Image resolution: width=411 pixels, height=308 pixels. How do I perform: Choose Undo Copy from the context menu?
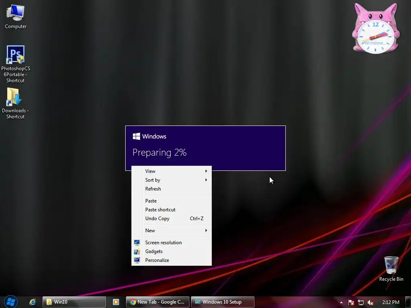coord(172,219)
